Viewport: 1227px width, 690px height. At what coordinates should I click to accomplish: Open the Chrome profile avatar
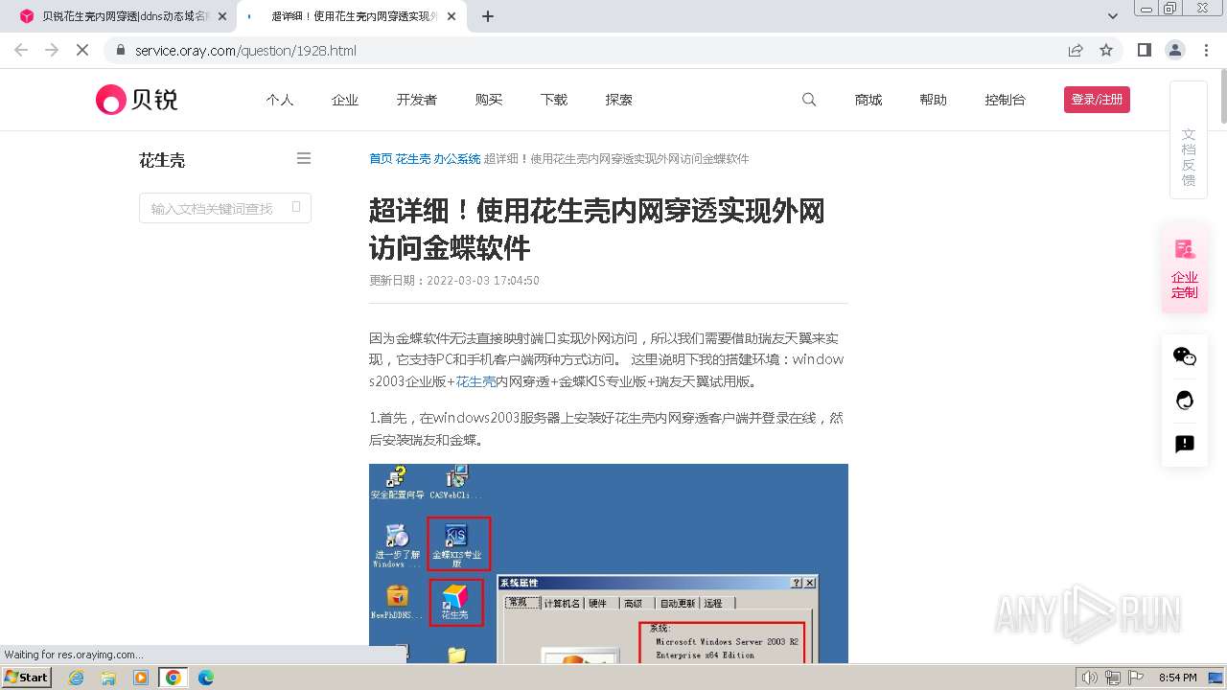[1175, 50]
